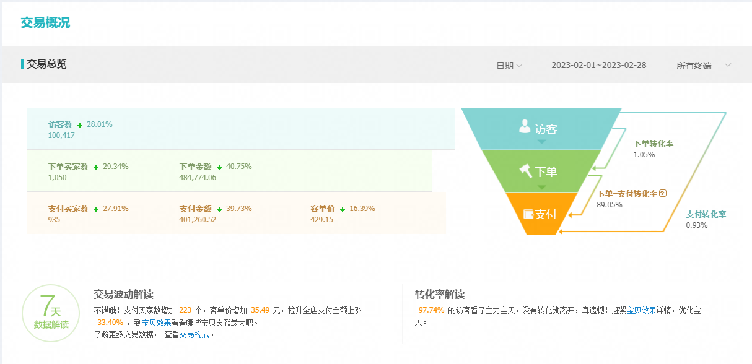The image size is (752, 364).
Task: Open 宝贝效果 link in 转化率解读 section
Action: click(641, 310)
